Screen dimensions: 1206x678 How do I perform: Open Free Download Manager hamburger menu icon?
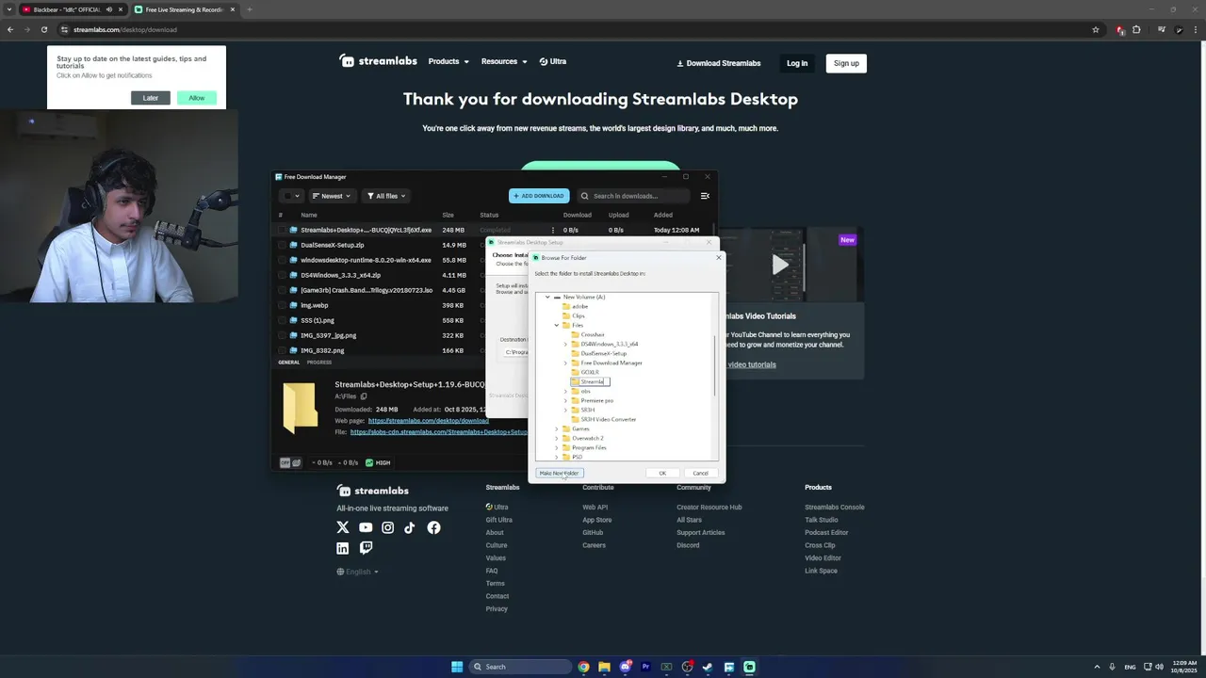click(x=705, y=196)
